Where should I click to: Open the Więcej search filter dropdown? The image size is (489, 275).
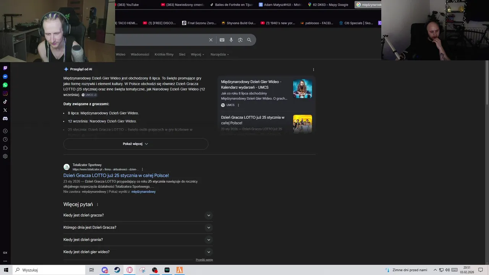pos(198,54)
